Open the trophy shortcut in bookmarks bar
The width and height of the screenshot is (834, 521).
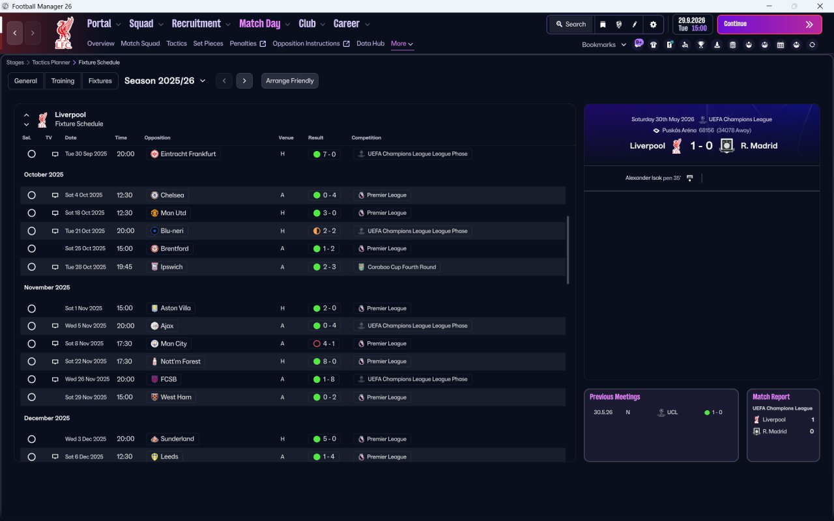(701, 45)
